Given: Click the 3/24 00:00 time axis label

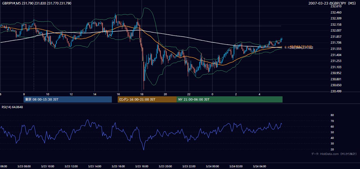Looking at the screenshot, I should pyautogui.click(x=212, y=166).
